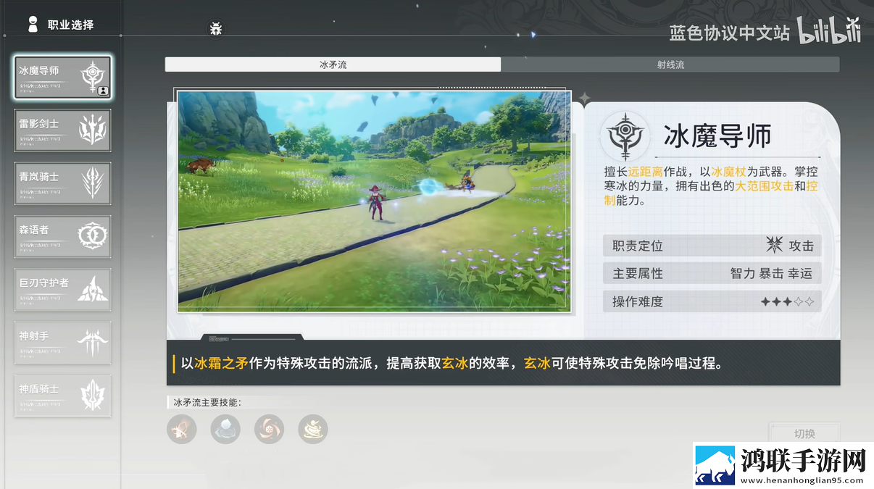Click the 操作难度 label
This screenshot has height=489, width=874.
(x=638, y=301)
